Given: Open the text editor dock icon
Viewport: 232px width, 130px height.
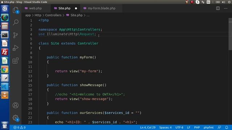Looking at the screenshot, I should [x=5, y=78].
